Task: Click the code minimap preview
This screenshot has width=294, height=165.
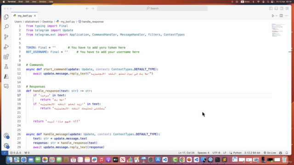Action: 278,30
